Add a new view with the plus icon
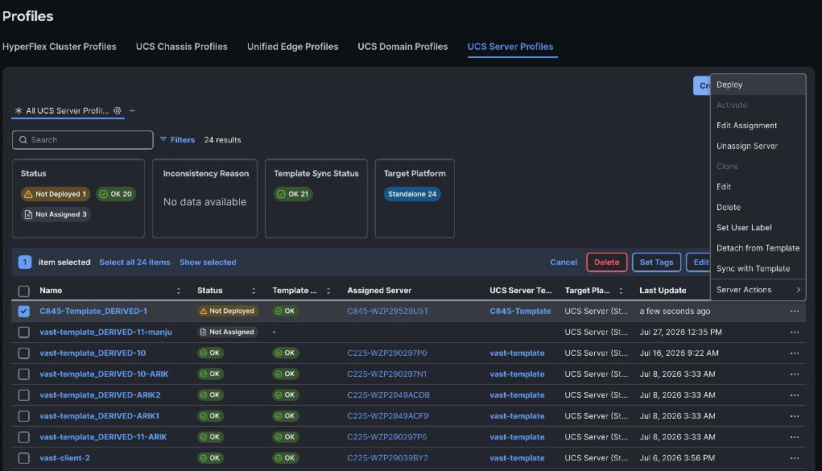 [132, 110]
